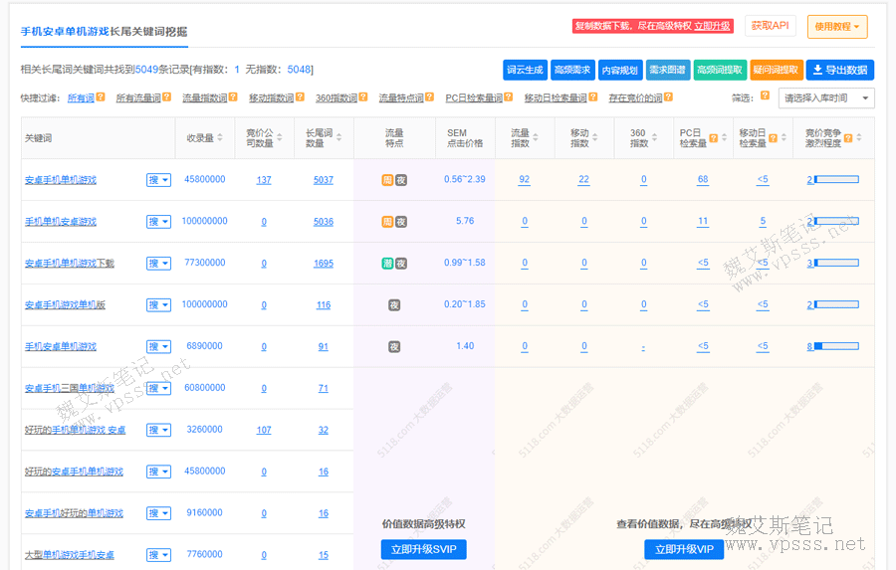
Task: Click help icon next to 移动日检索量词 filter
Action: (x=593, y=97)
